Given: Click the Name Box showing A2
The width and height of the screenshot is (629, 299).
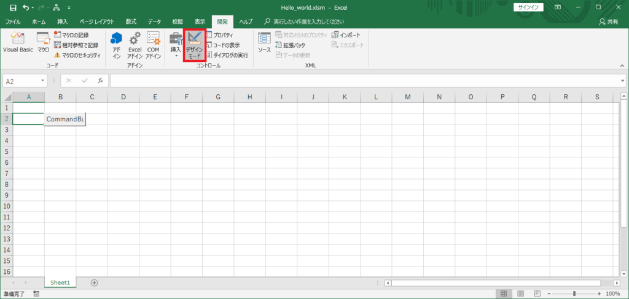Looking at the screenshot, I should (21, 81).
